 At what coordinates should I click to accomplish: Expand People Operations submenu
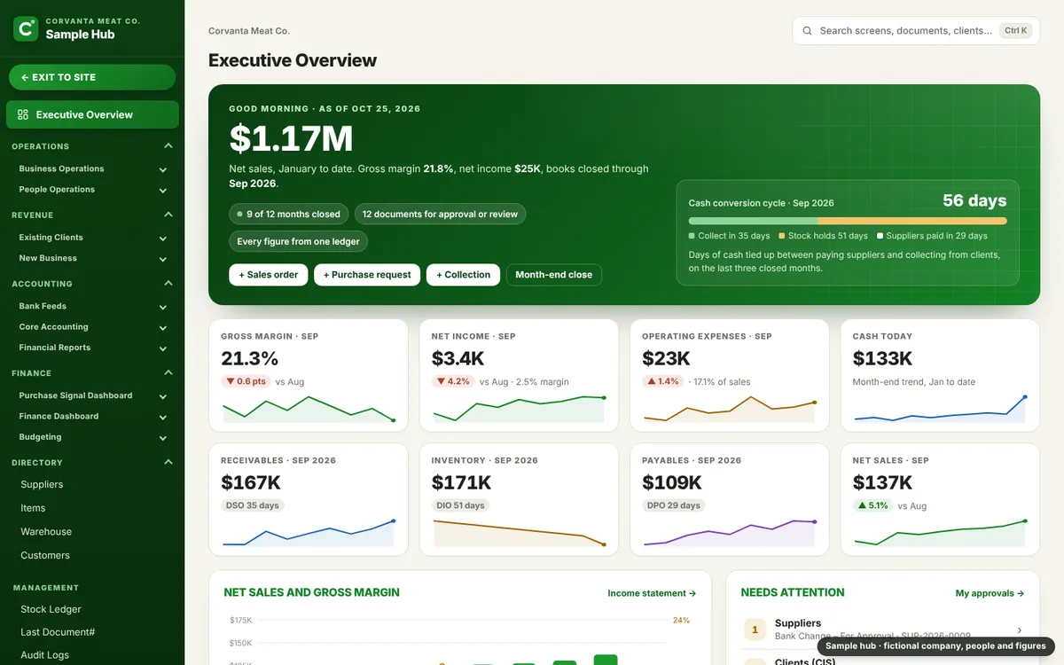coord(163,190)
